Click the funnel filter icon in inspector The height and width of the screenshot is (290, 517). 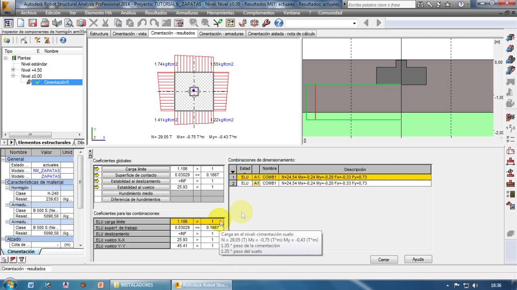[x=37, y=40]
